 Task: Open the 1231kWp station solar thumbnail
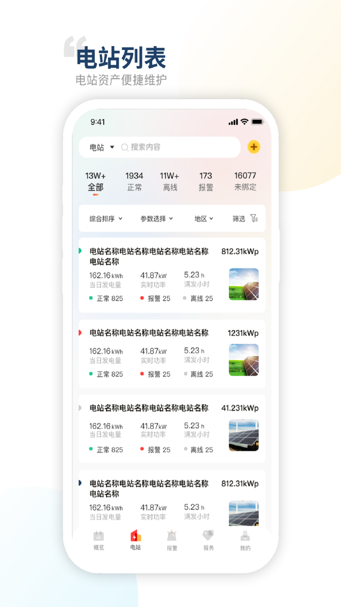243,360
